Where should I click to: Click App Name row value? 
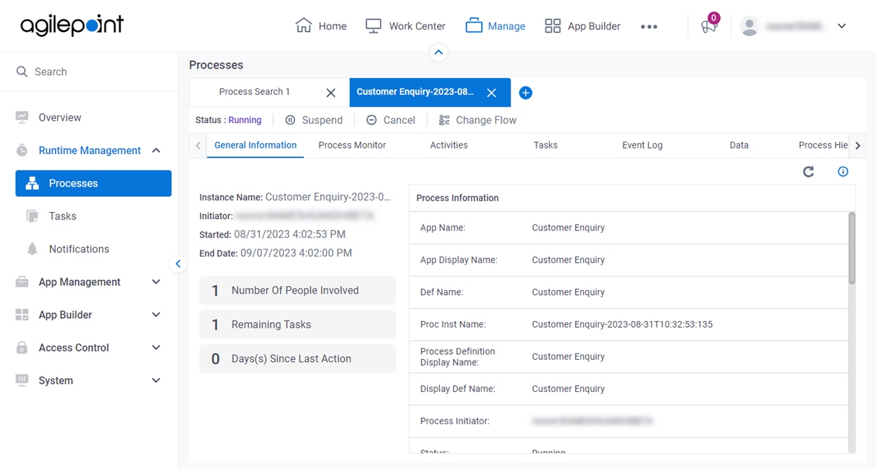coord(568,228)
